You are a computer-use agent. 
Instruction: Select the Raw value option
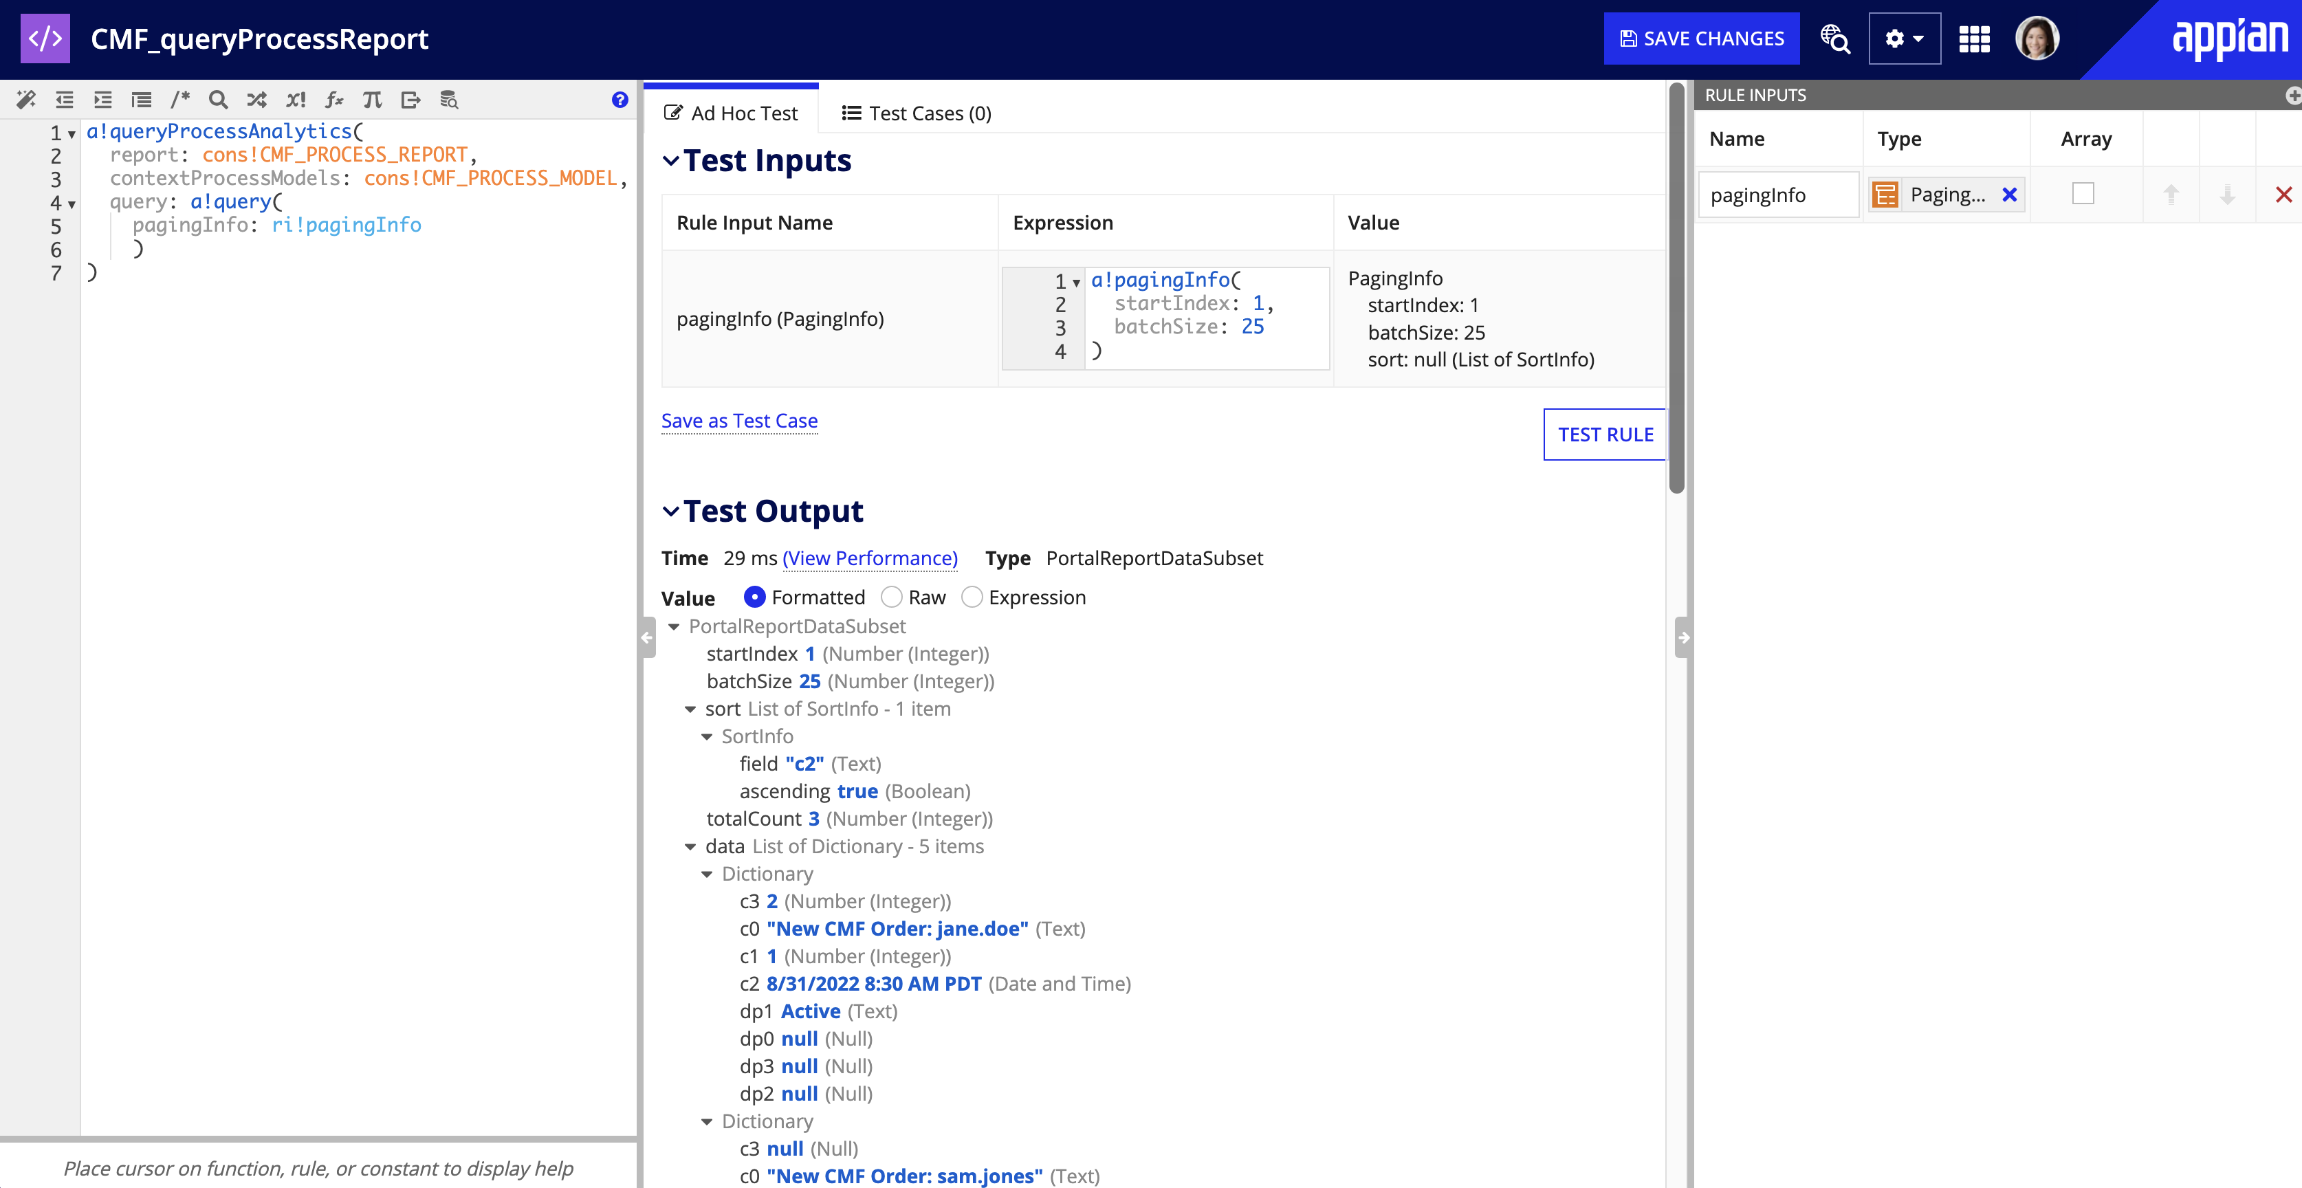(x=891, y=597)
